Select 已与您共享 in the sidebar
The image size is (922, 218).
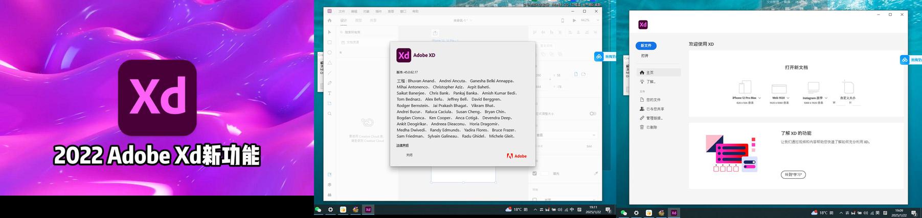655,109
